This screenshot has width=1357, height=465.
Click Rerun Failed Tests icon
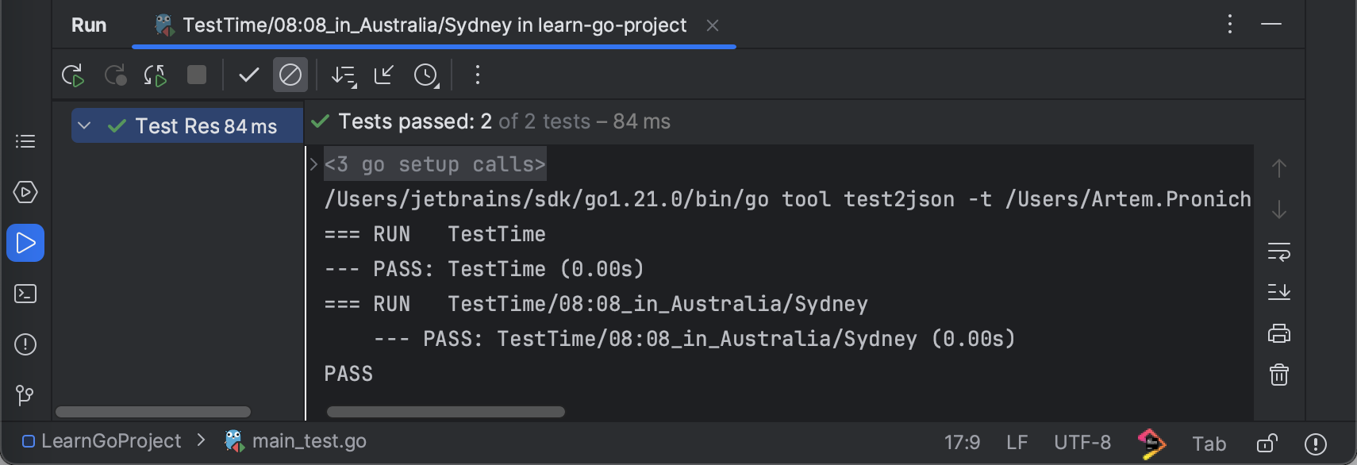pos(115,75)
